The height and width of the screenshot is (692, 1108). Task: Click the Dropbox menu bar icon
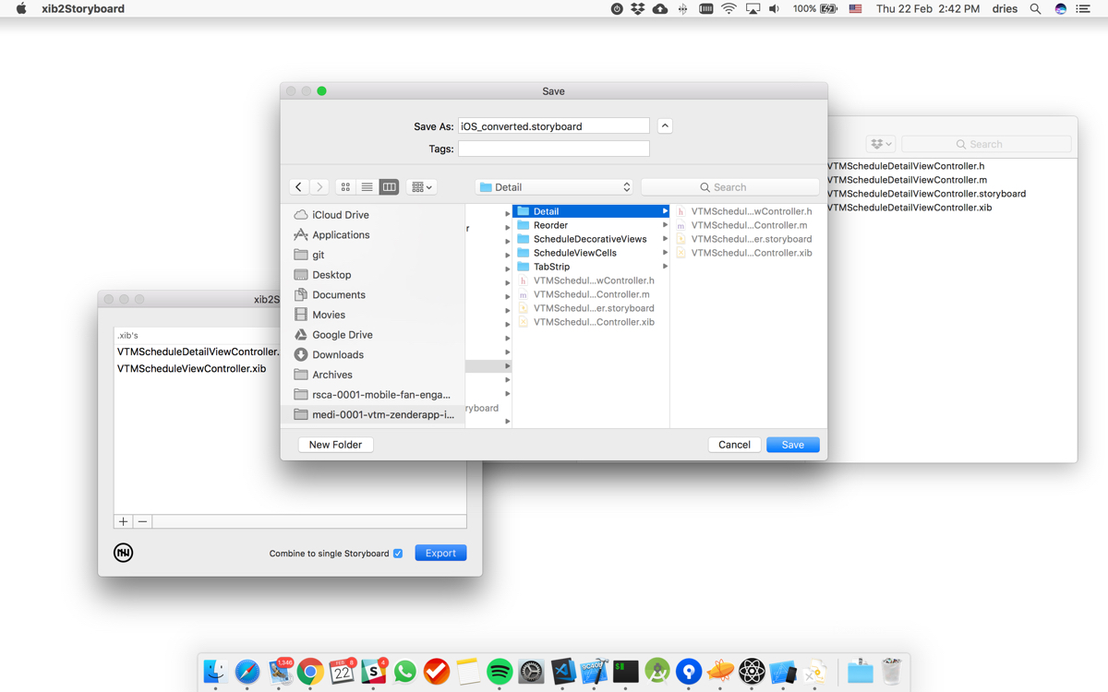[638, 8]
